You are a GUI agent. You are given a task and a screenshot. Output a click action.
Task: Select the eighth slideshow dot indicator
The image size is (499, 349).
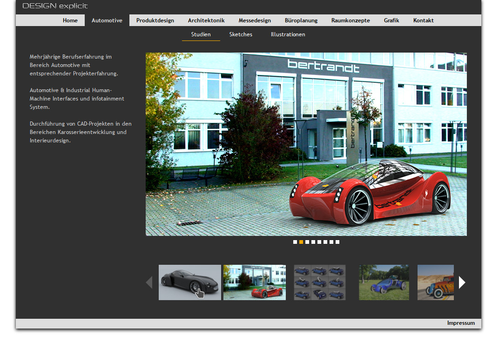(337, 242)
